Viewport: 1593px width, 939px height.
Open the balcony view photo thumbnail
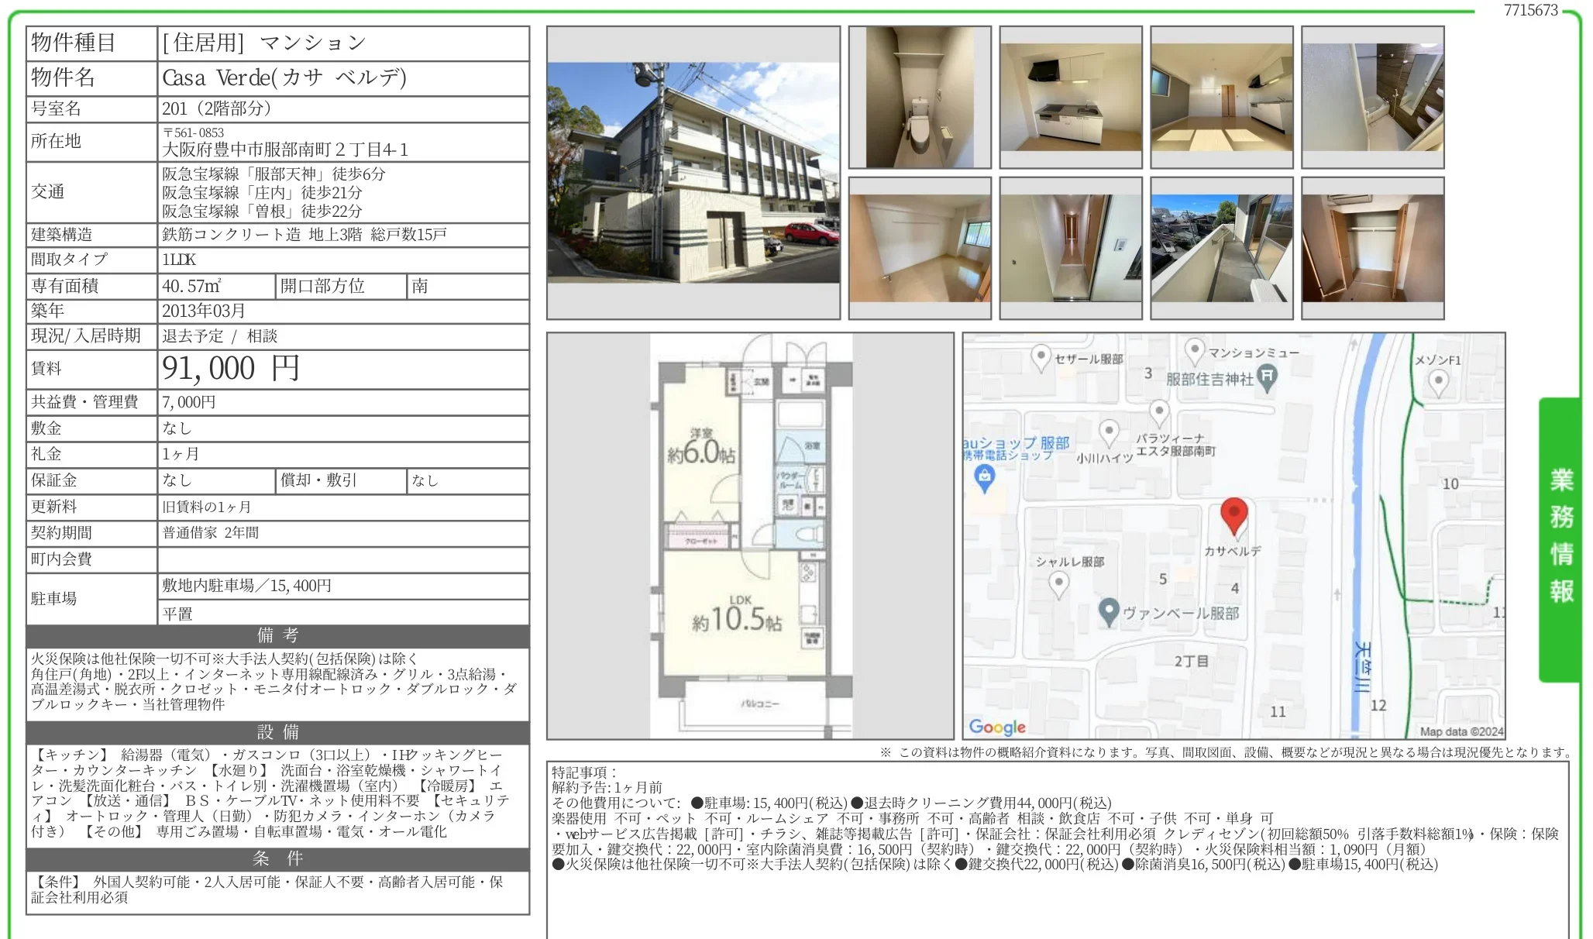point(1222,248)
